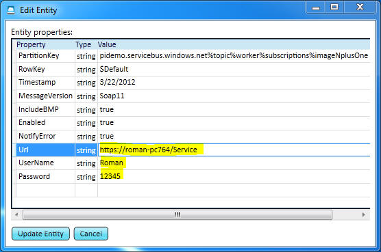Cancel the Edit Entity dialog
This screenshot has height=252, width=381.
tap(91, 234)
